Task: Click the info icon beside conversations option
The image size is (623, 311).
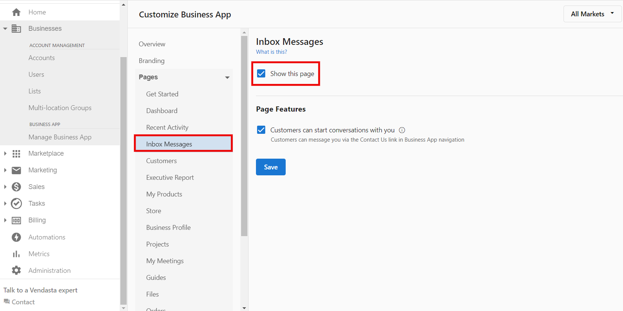Action: coord(402,130)
